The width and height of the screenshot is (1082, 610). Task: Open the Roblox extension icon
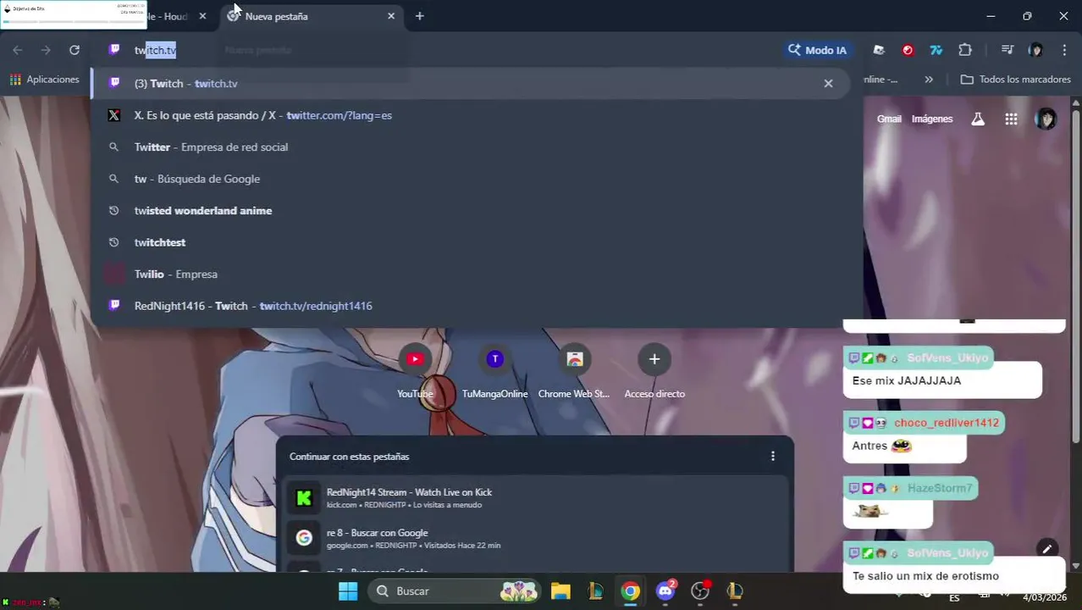879,50
